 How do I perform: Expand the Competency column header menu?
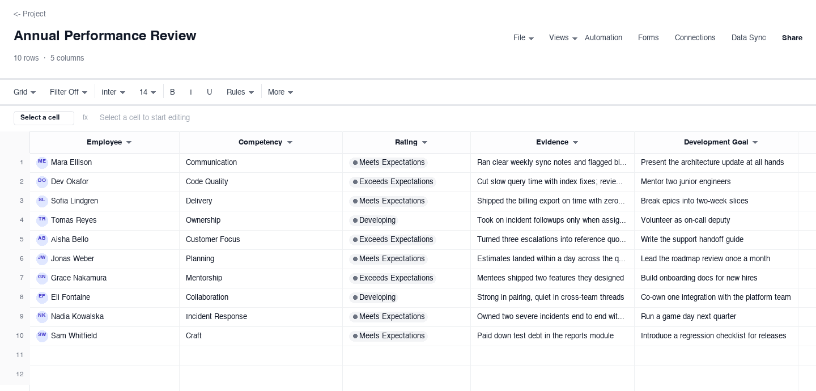[x=290, y=143]
